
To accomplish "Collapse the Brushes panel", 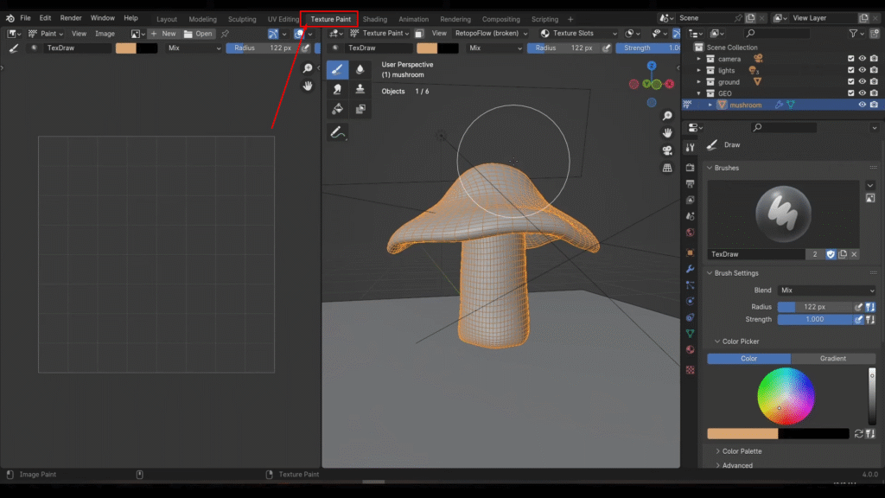I will point(710,168).
